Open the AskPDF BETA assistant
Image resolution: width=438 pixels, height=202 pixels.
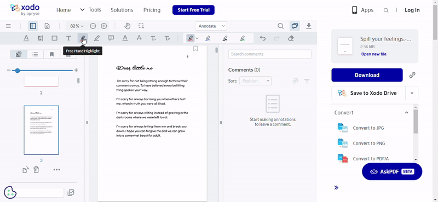392,171
